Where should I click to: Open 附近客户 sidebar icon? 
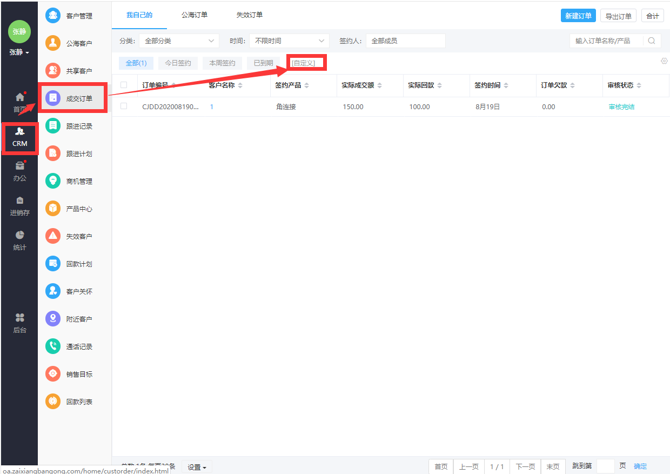point(53,319)
